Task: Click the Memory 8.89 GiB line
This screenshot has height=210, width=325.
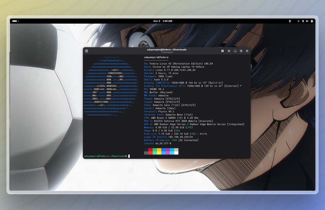Action: pyautogui.click(x=168, y=127)
